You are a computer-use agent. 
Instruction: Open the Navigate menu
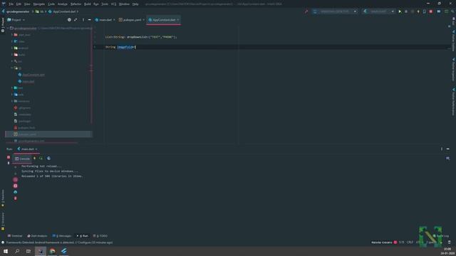(x=38, y=4)
